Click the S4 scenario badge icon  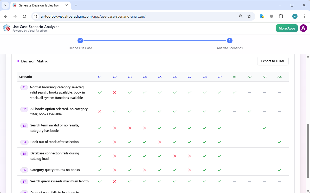tap(24, 142)
